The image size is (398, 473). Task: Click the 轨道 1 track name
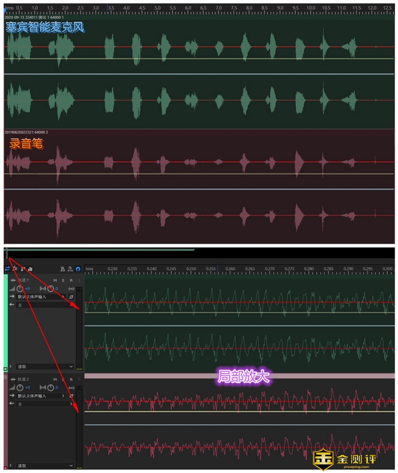[x=23, y=280]
